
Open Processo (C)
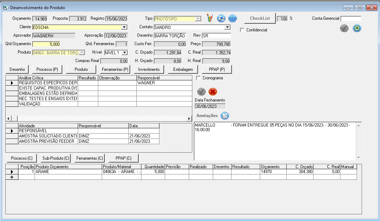coord(22,158)
